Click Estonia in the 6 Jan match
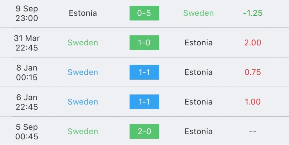The image size is (289, 145). pyautogui.click(x=198, y=102)
